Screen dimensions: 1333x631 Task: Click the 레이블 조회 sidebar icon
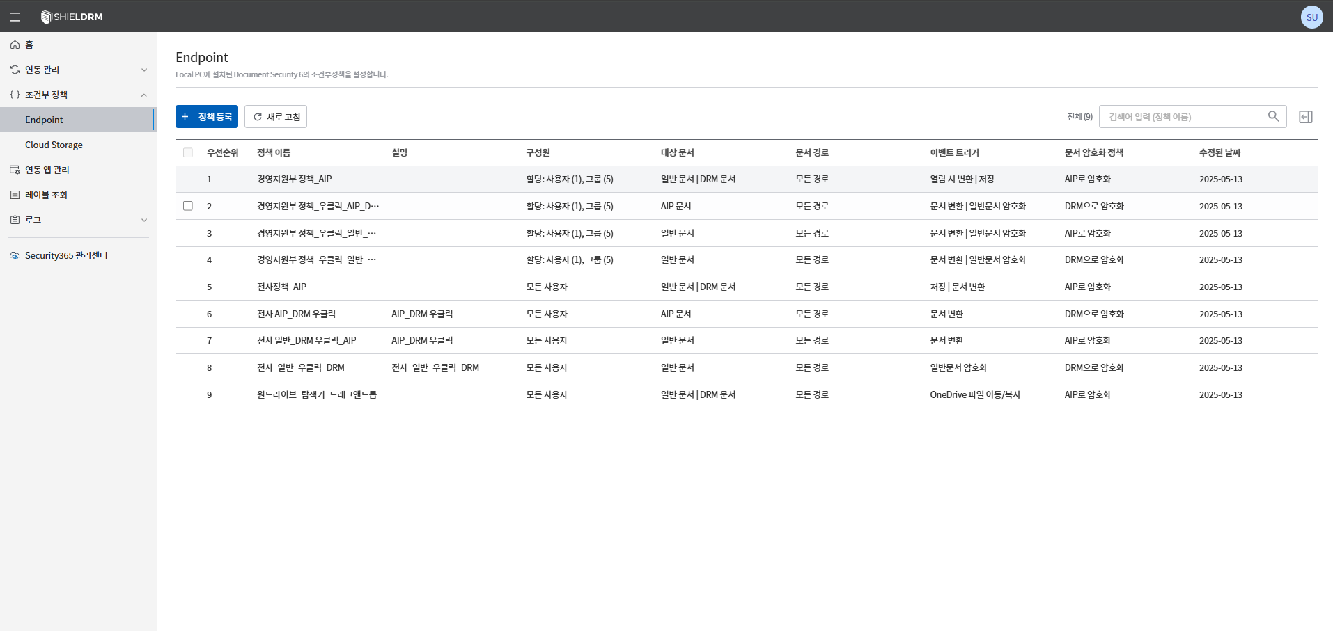(x=15, y=195)
